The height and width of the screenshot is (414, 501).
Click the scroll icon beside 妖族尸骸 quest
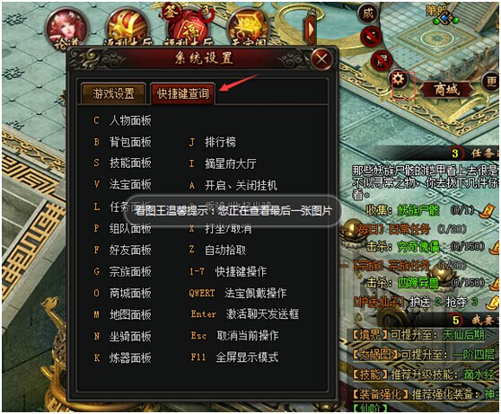(488, 211)
